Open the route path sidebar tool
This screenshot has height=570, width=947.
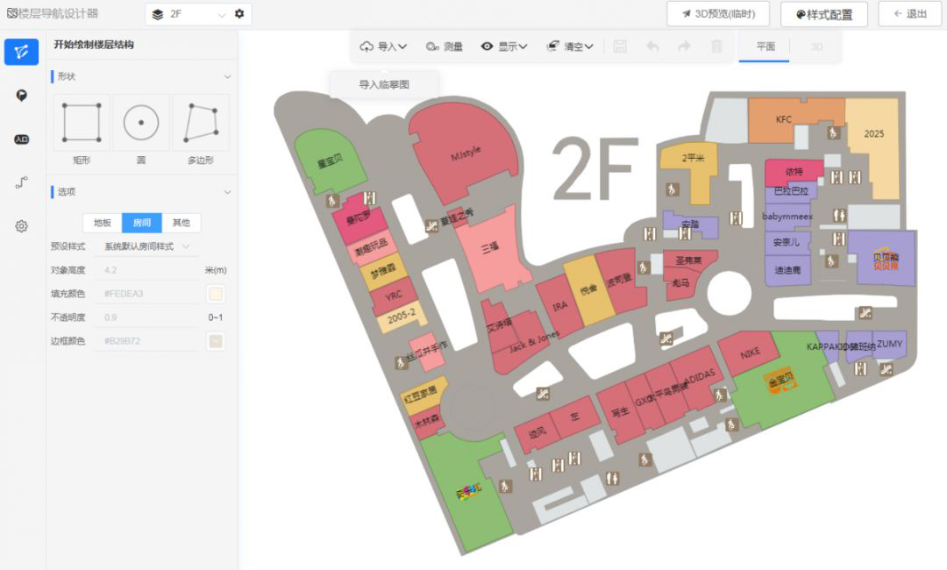21,182
